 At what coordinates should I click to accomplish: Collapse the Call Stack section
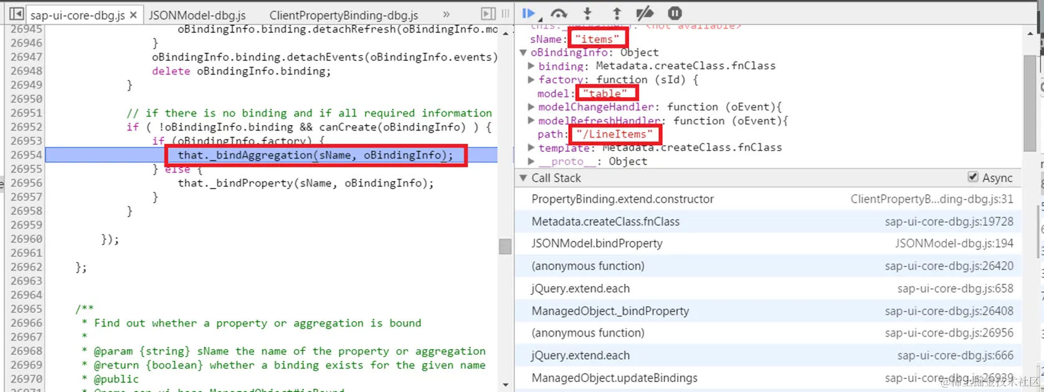tap(523, 178)
